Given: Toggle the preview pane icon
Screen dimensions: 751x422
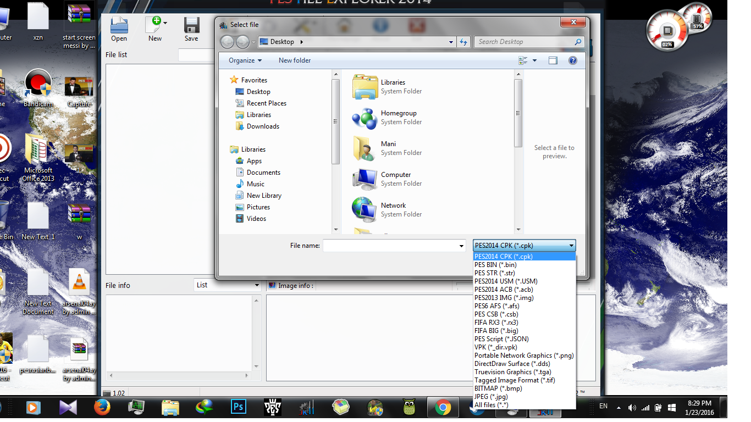Looking at the screenshot, I should pos(553,60).
